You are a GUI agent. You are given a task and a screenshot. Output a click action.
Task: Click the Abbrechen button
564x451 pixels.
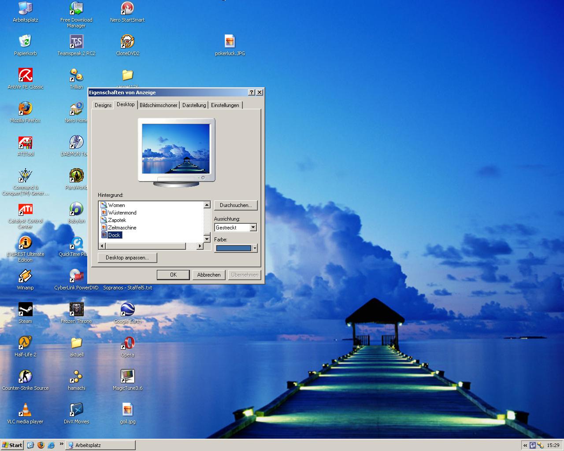click(209, 275)
